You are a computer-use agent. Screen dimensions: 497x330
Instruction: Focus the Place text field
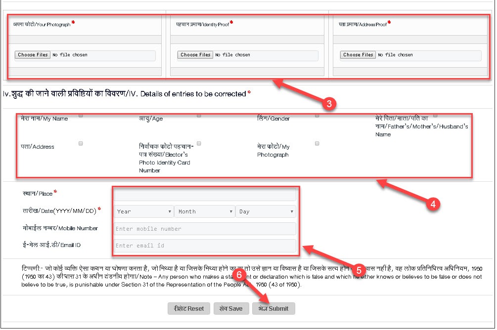[205, 194]
